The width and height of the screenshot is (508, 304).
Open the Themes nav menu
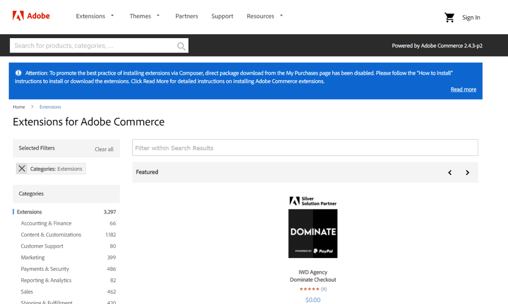[140, 16]
